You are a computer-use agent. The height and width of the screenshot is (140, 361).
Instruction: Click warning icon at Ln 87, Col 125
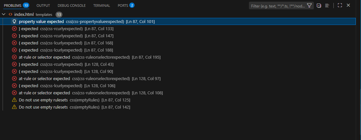(x=14, y=100)
